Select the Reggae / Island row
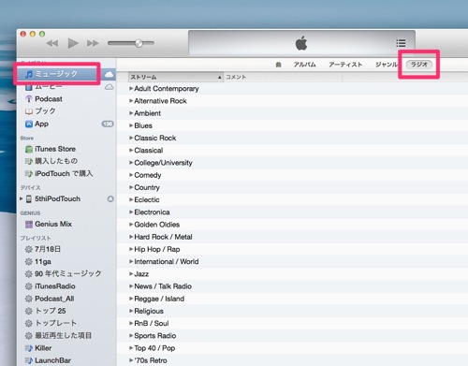This screenshot has height=366, width=468. click(292, 299)
